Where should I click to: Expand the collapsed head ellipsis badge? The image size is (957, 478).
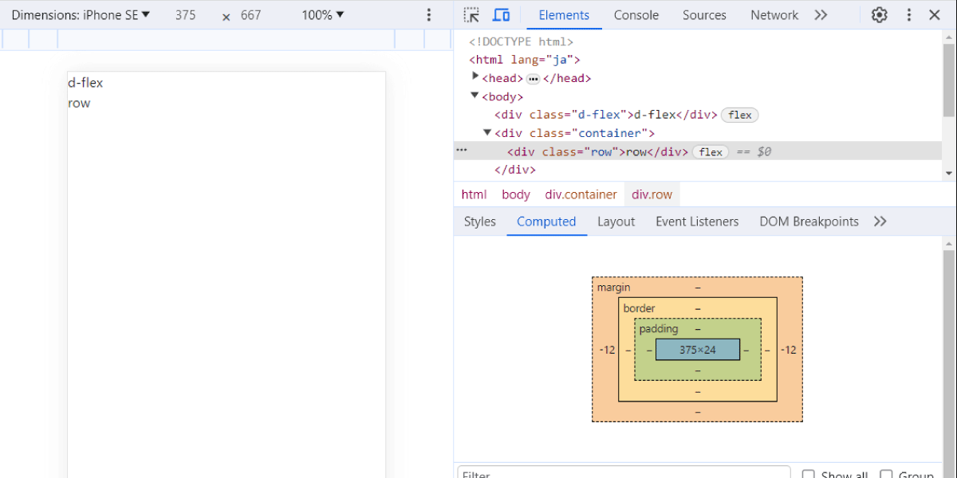click(534, 79)
